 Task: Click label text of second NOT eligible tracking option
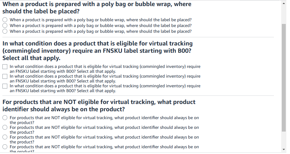click(x=104, y=130)
